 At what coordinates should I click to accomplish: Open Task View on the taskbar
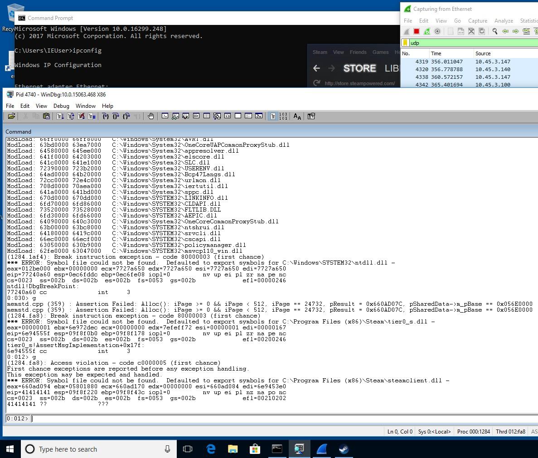pyautogui.click(x=188, y=449)
